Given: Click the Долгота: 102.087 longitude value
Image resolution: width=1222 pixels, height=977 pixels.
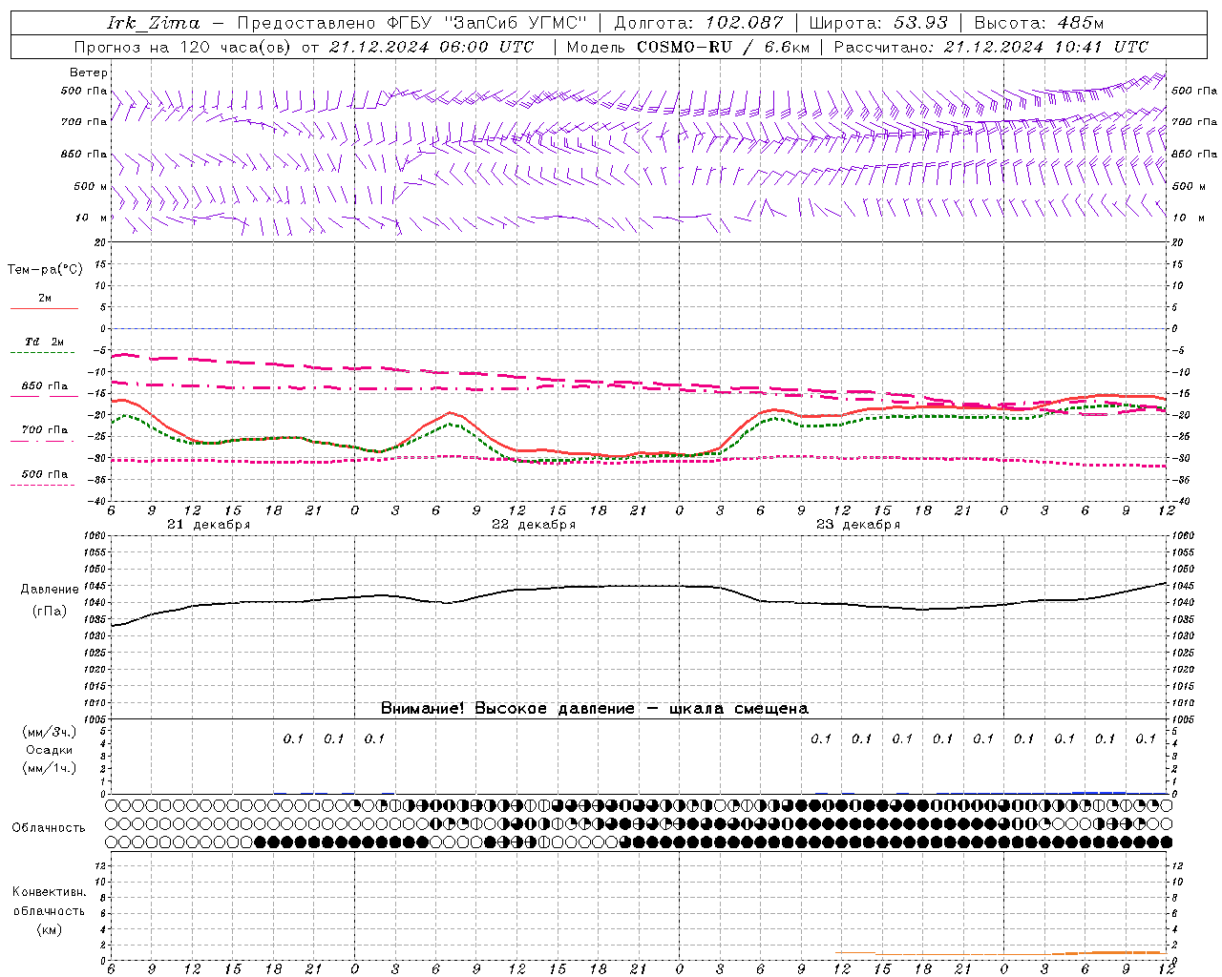Looking at the screenshot, I should coord(699,23).
